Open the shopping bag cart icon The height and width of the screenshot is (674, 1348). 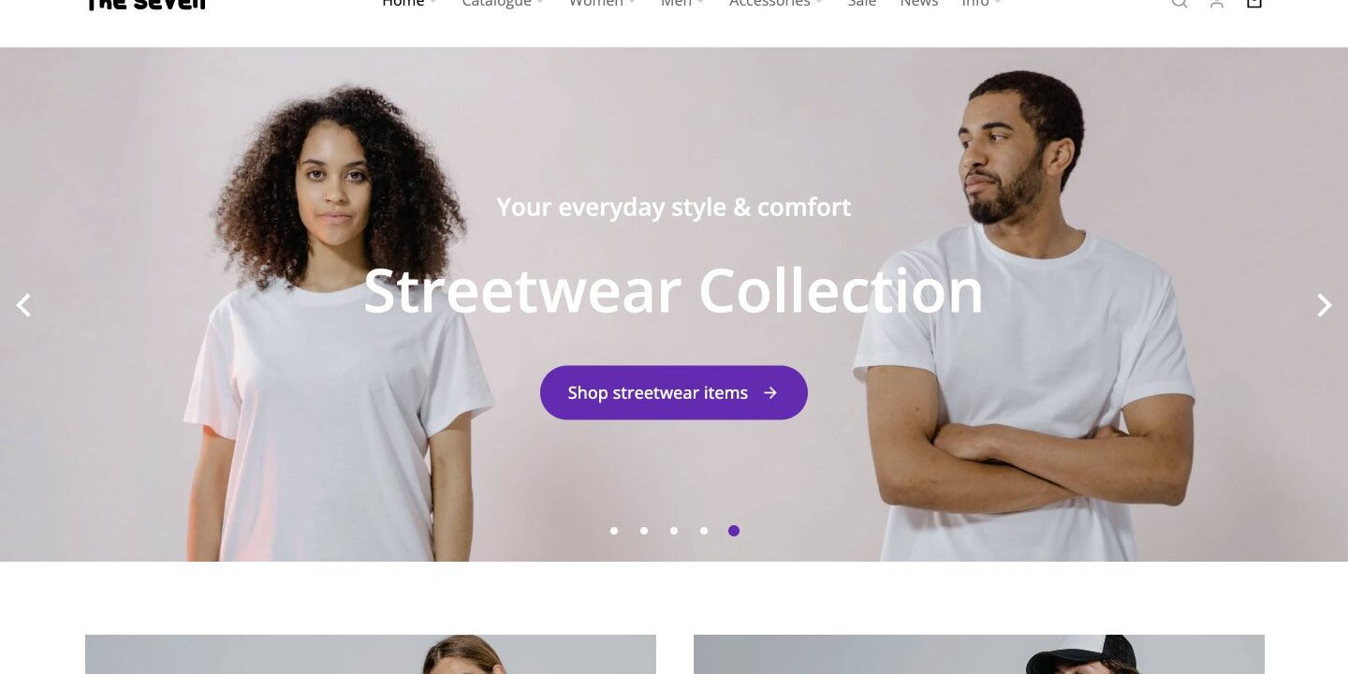point(1254,3)
